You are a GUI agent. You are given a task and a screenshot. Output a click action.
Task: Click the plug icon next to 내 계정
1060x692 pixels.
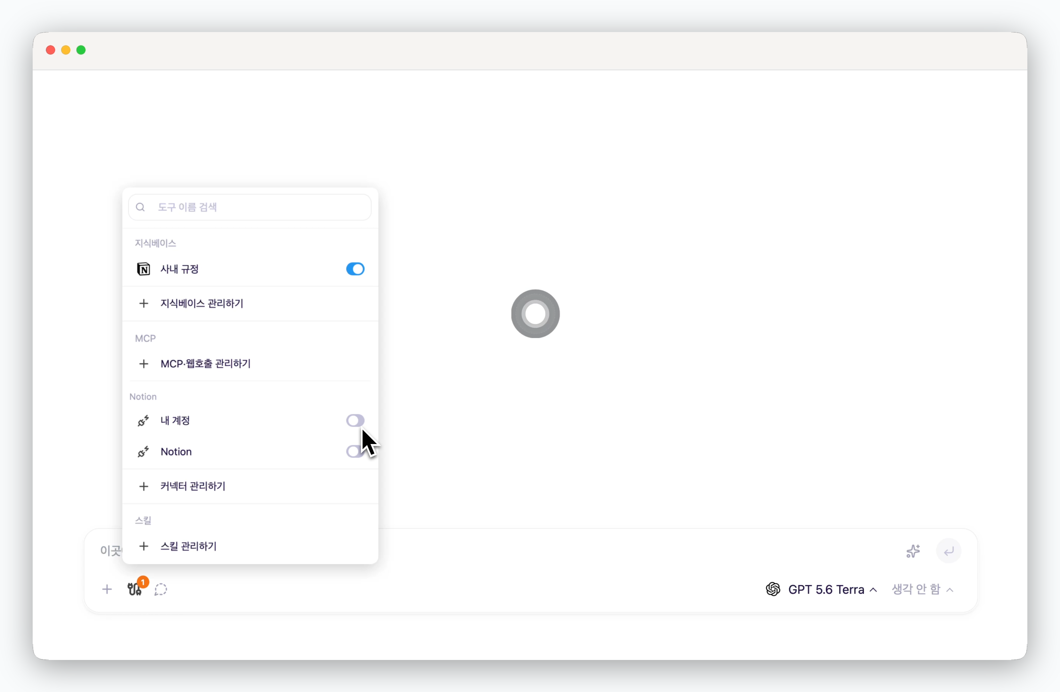point(143,421)
